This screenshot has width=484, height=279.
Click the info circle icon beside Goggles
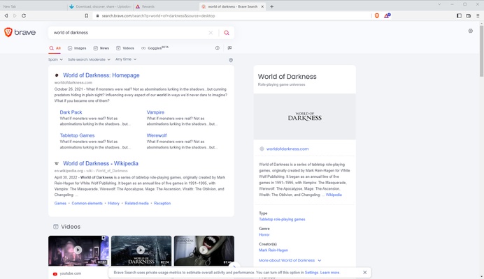click(x=218, y=48)
